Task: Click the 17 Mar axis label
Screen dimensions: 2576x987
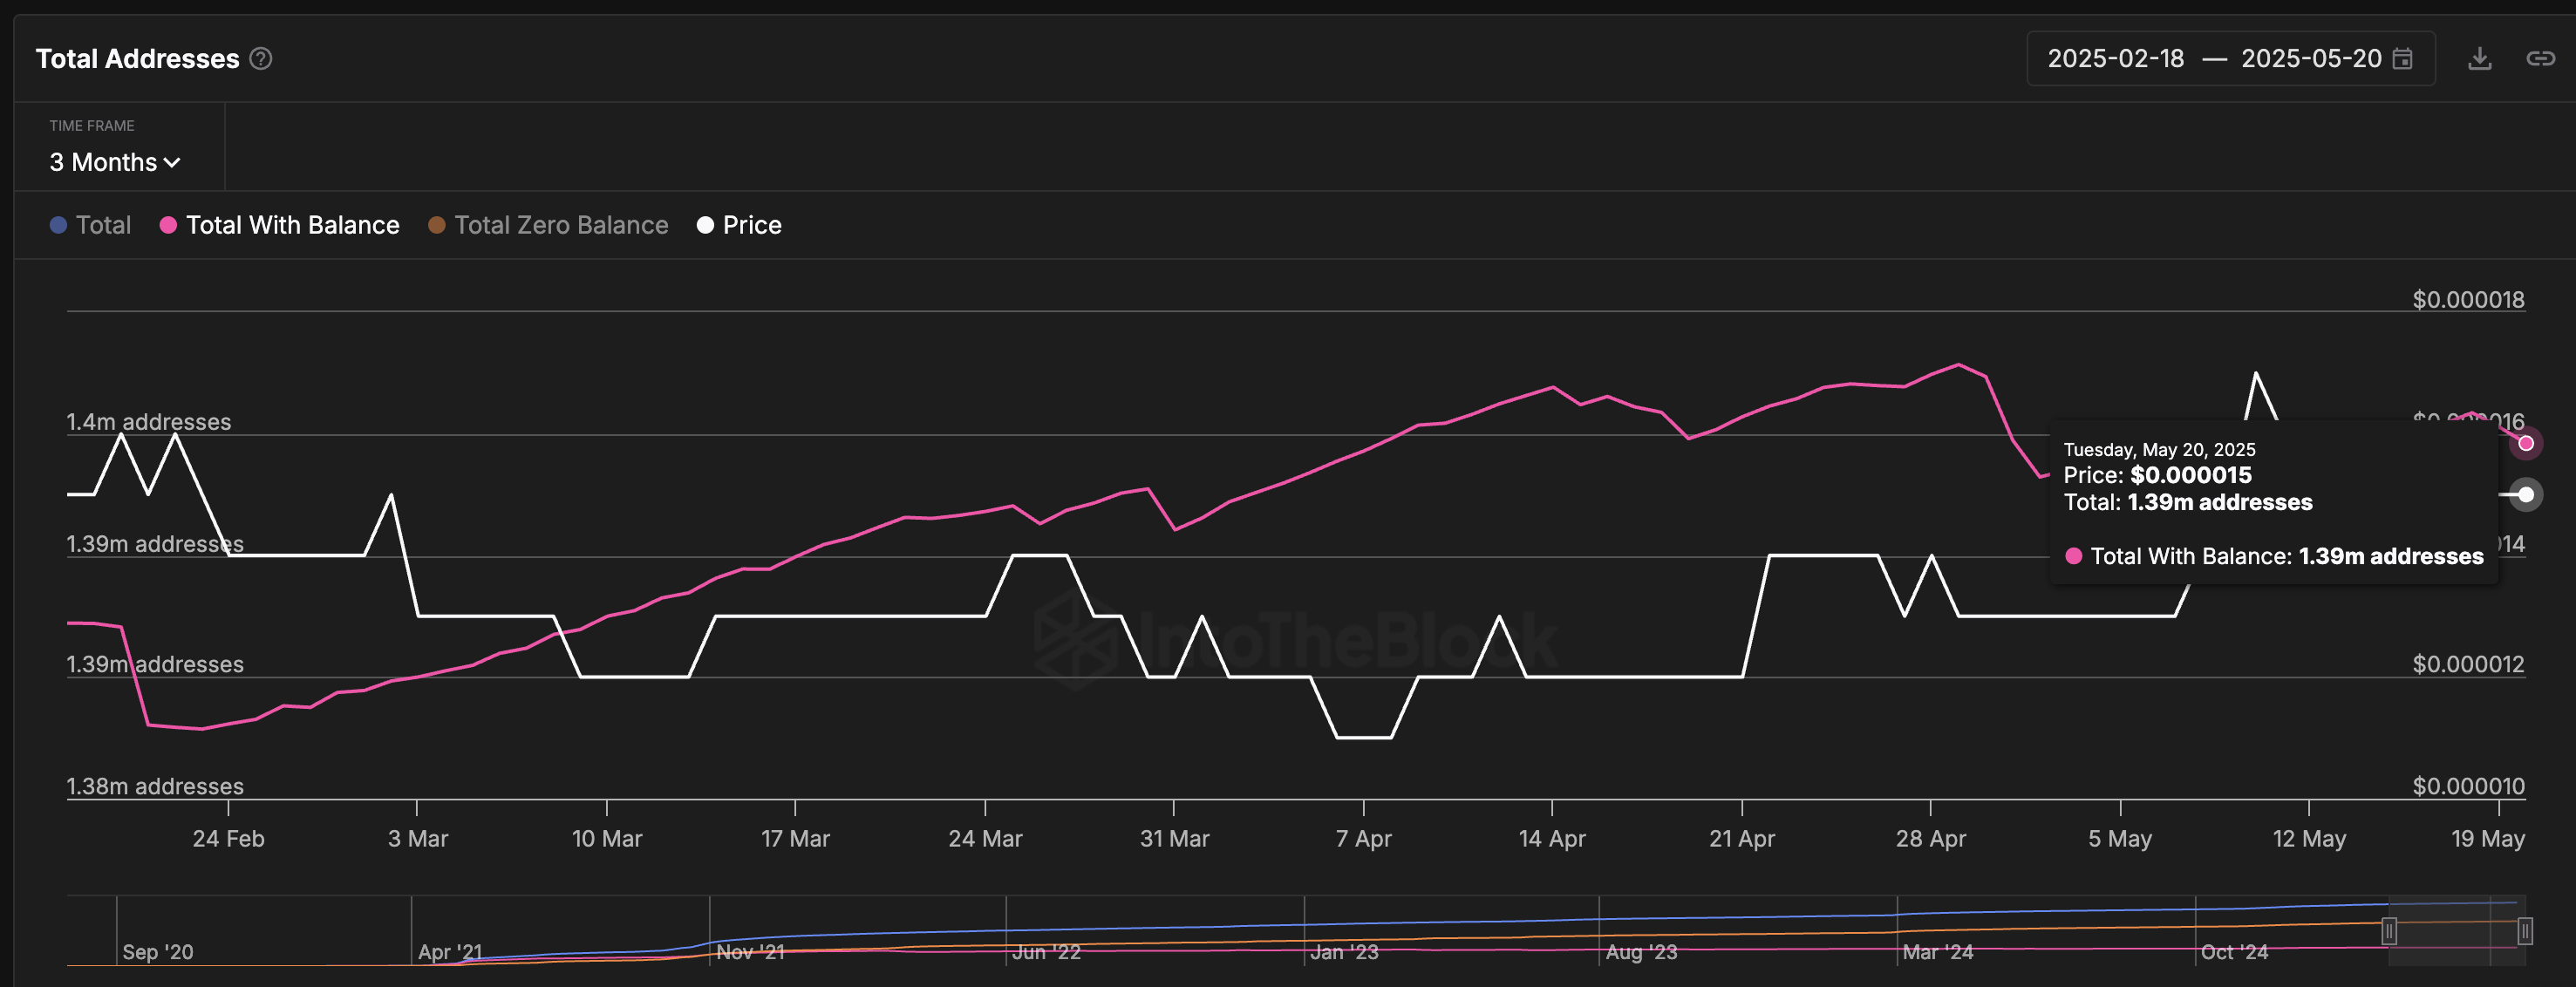Action: [x=796, y=838]
